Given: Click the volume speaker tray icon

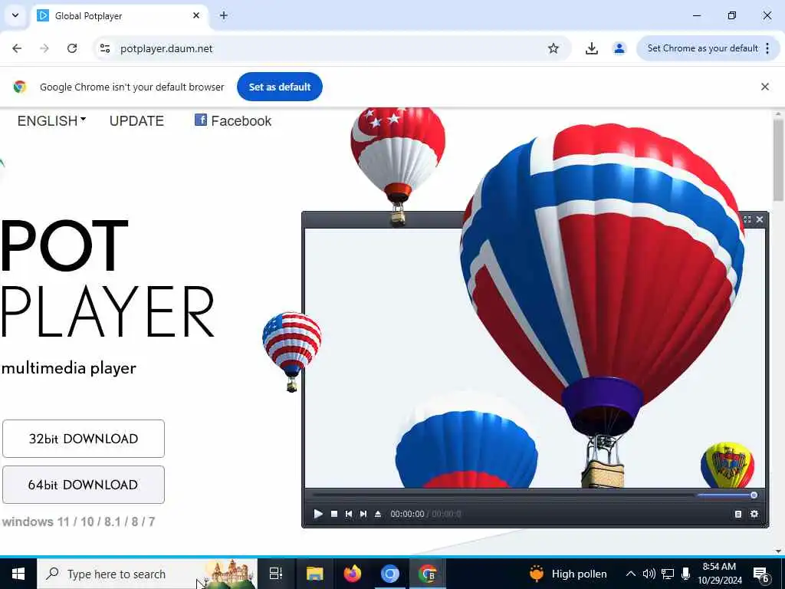Looking at the screenshot, I should (649, 574).
